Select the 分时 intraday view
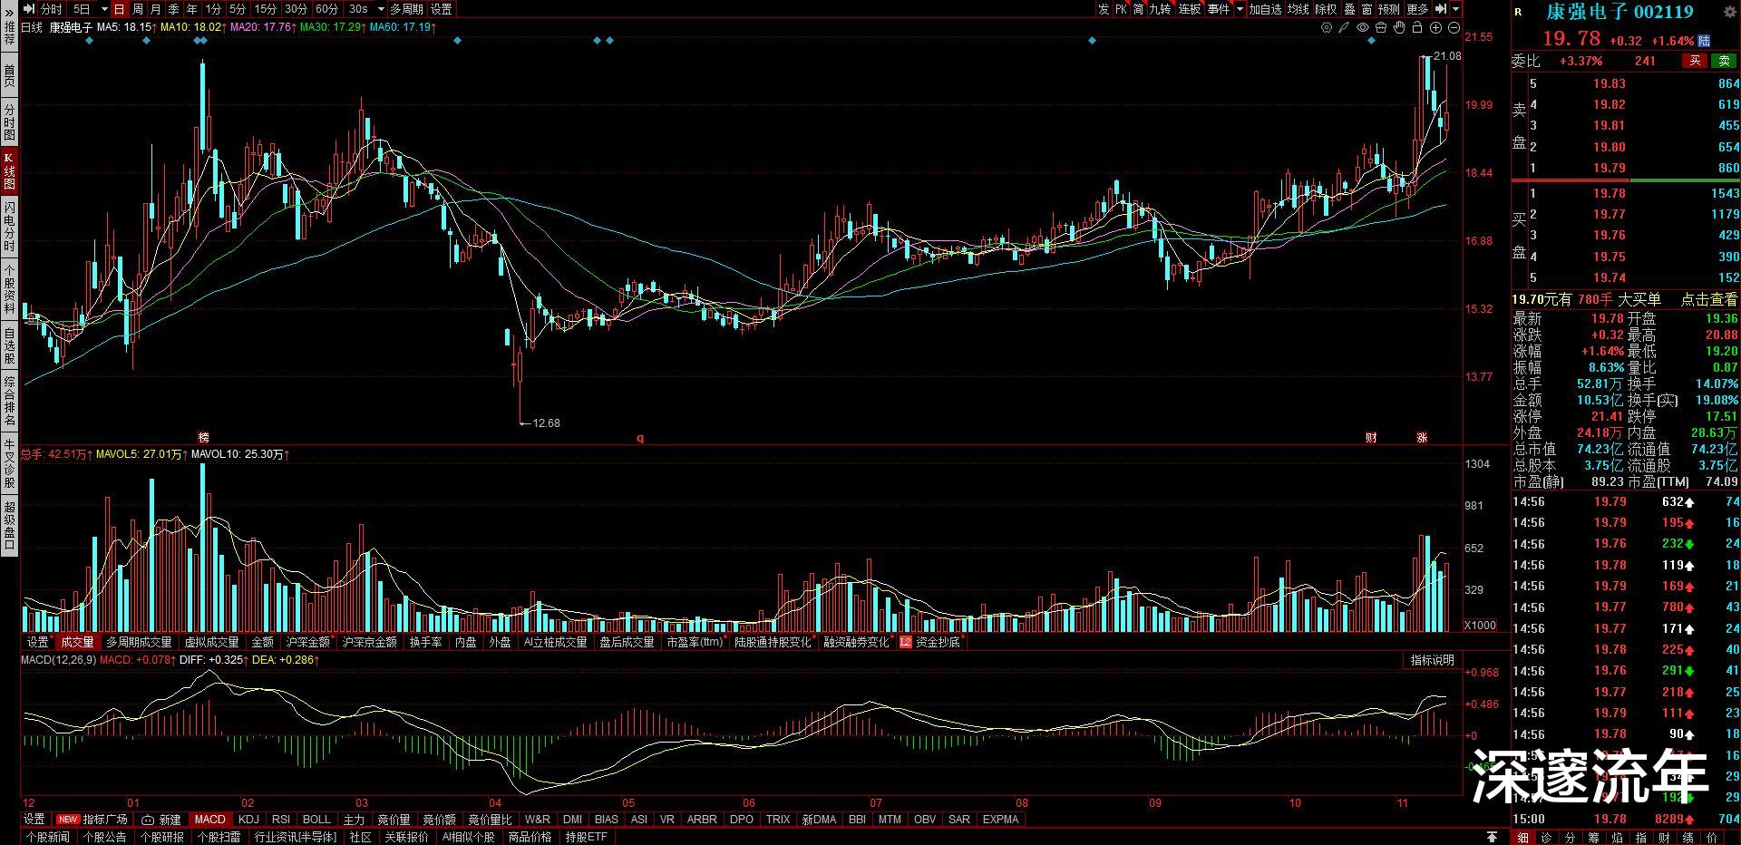This screenshot has width=1741, height=845. pyautogui.click(x=52, y=9)
